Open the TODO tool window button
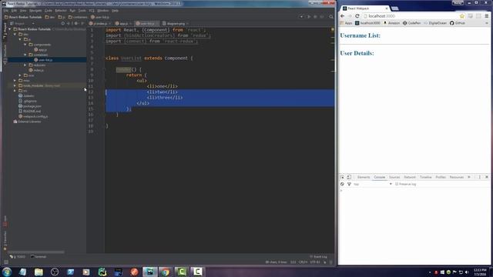This screenshot has height=277, width=493. [x=18, y=256]
